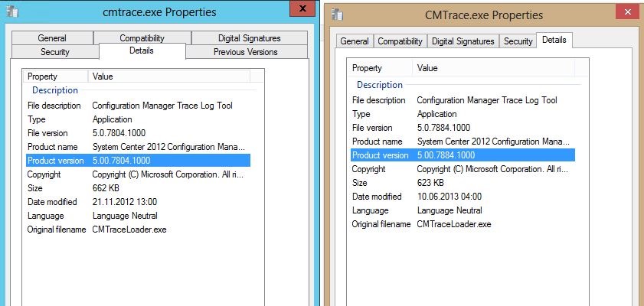Click Value column header in right window
This screenshot has height=306, width=644.
(493, 67)
